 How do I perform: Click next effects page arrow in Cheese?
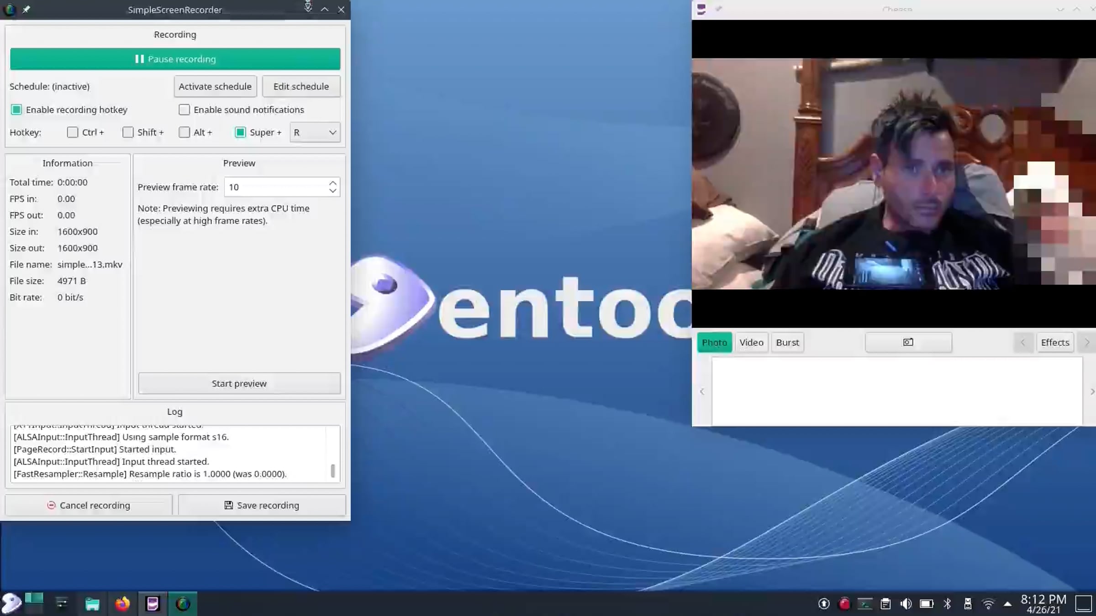(1087, 342)
